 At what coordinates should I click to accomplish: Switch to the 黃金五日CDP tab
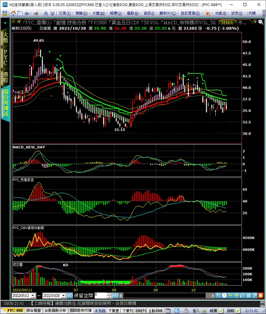(x=125, y=22)
